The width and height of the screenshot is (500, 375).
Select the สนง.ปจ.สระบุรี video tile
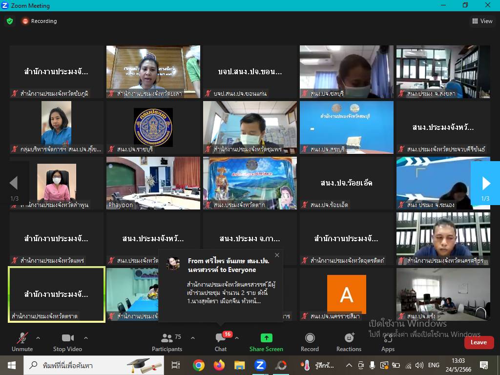pos(347,127)
